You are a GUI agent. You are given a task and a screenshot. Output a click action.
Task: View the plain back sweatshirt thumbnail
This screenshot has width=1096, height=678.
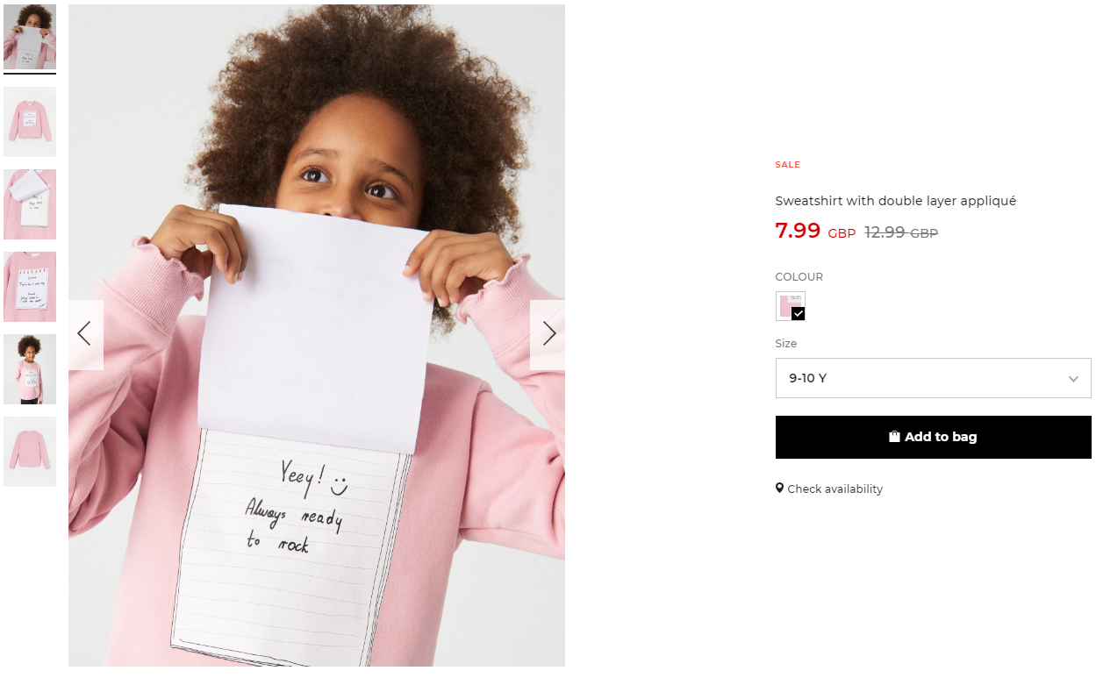(30, 452)
